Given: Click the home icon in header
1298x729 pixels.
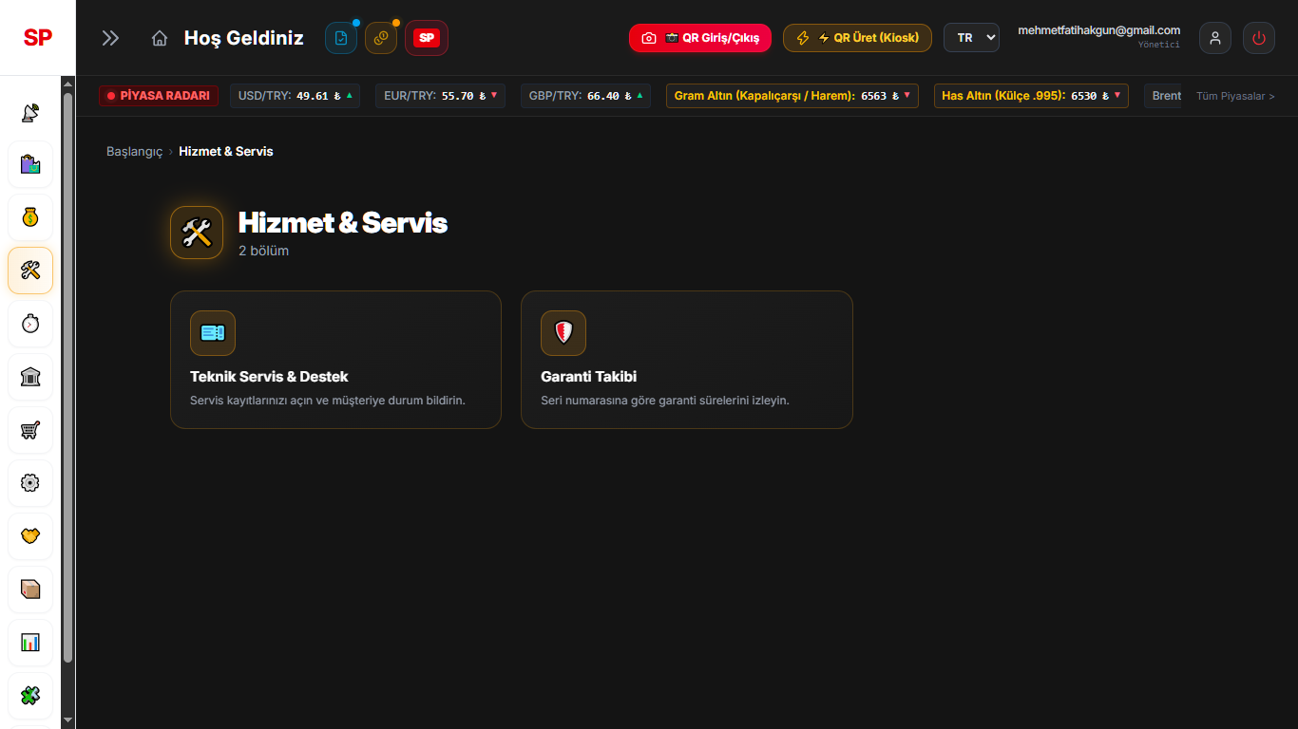Looking at the screenshot, I should tap(160, 38).
